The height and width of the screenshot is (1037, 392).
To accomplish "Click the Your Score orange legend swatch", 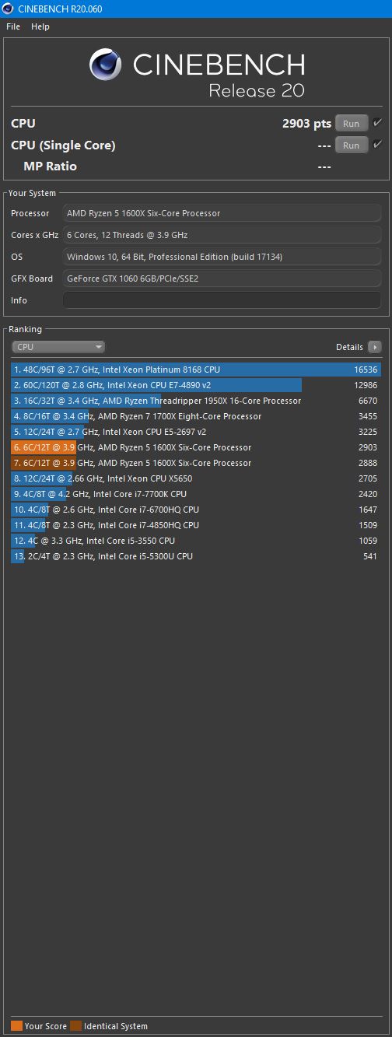I will pyautogui.click(x=16, y=1026).
